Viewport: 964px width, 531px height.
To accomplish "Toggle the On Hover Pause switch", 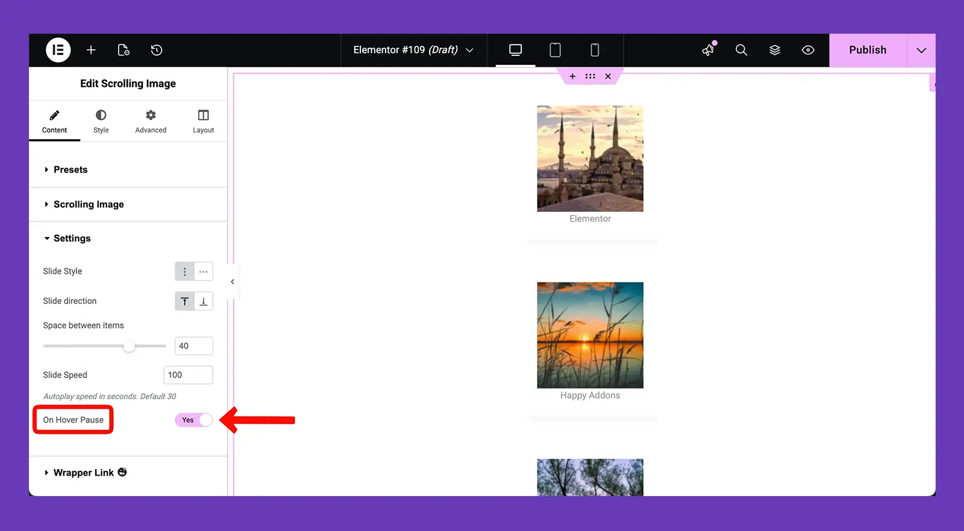I will [194, 420].
